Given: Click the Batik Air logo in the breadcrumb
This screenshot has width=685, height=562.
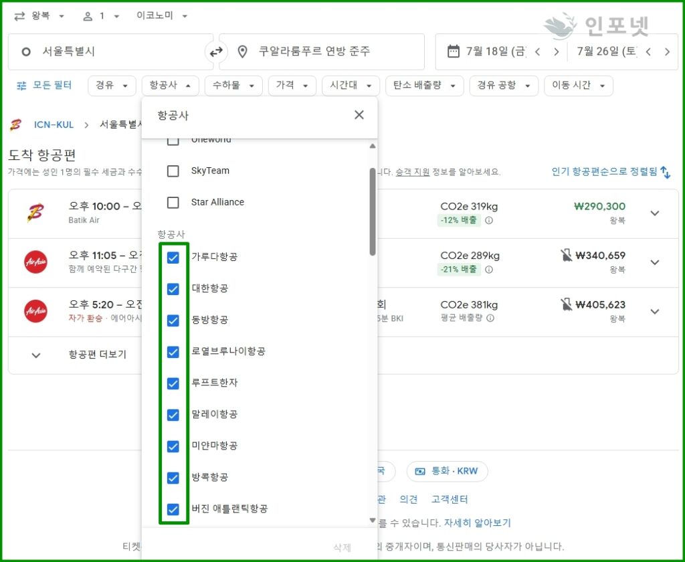Looking at the screenshot, I should tap(16, 125).
